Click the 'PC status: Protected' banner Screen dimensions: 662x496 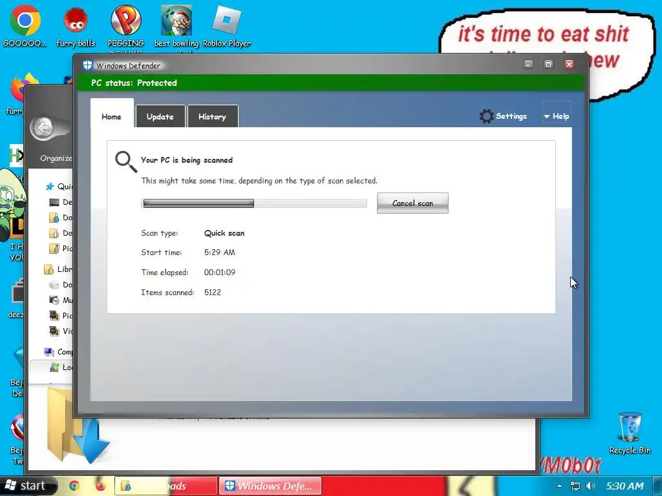pos(330,83)
